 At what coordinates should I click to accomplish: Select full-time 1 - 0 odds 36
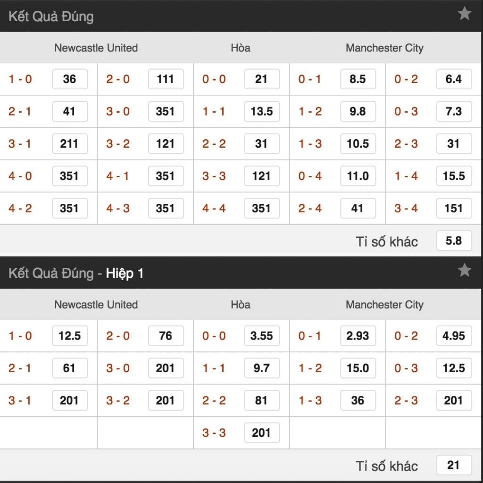[69, 79]
